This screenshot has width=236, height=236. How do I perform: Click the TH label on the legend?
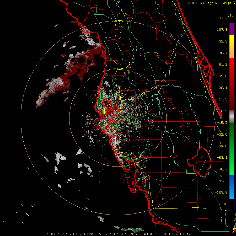click(x=225, y=204)
